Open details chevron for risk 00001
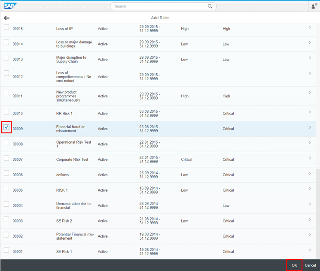320x271 pixels. [x=310, y=250]
